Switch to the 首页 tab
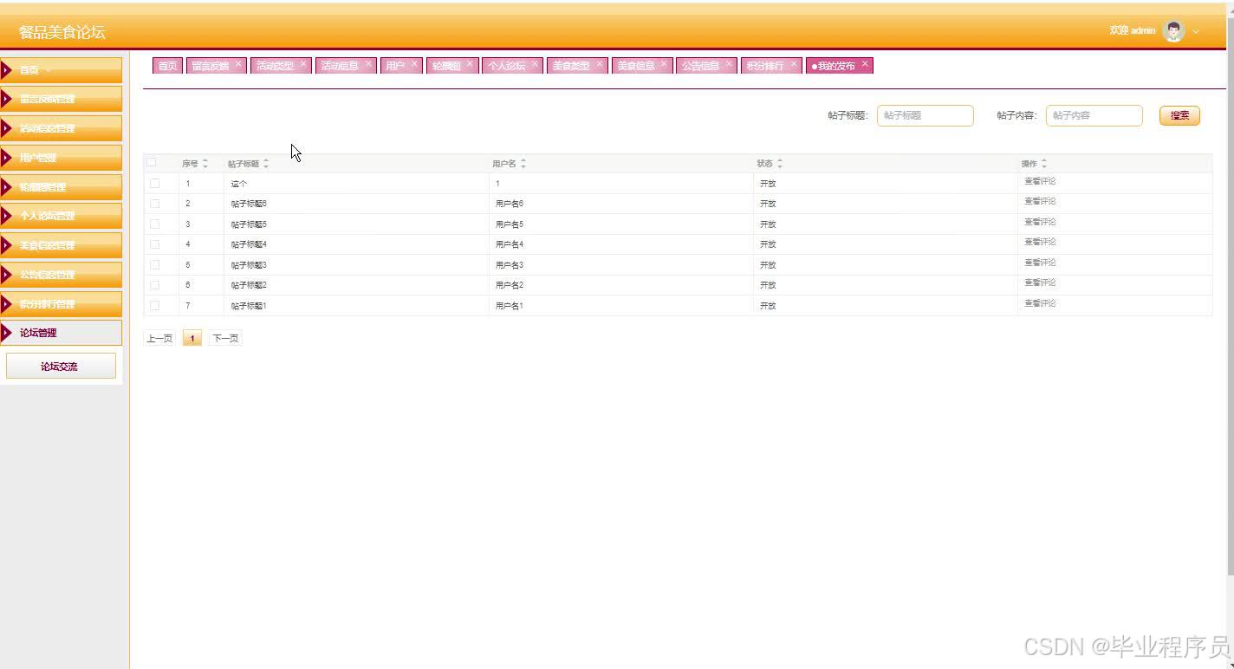 [167, 66]
